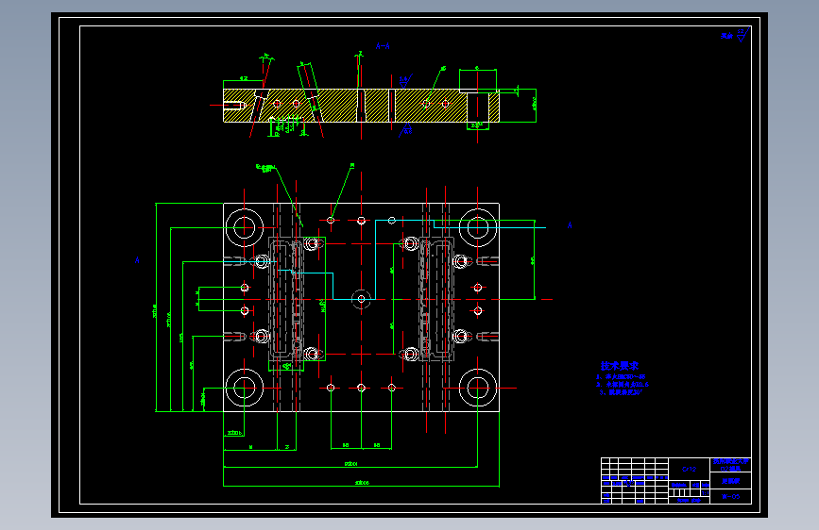Click the blue A cutting-plane label at left

[x=137, y=259]
